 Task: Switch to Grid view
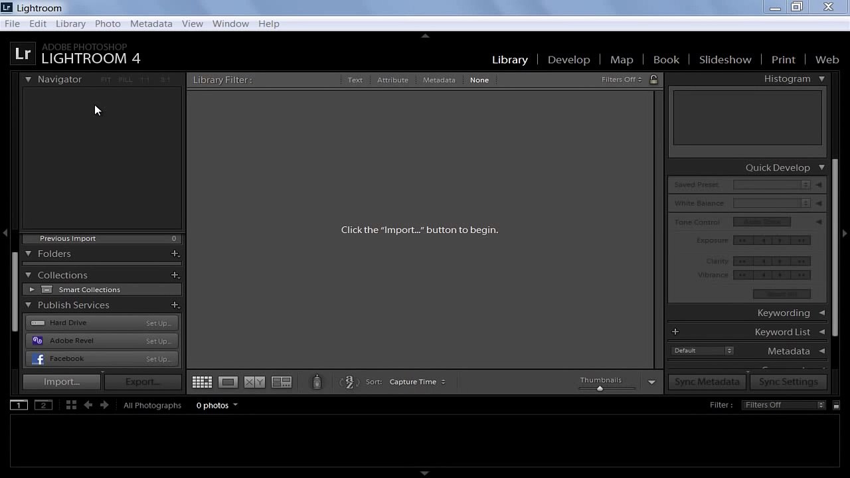[x=202, y=382]
